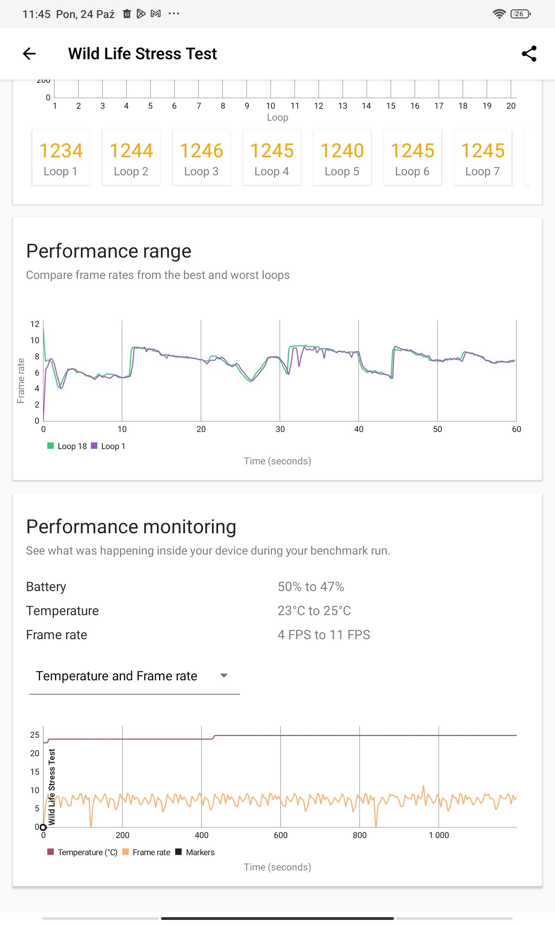Toggle the Loop 1 legend series
The width and height of the screenshot is (555, 925).
pos(108,446)
